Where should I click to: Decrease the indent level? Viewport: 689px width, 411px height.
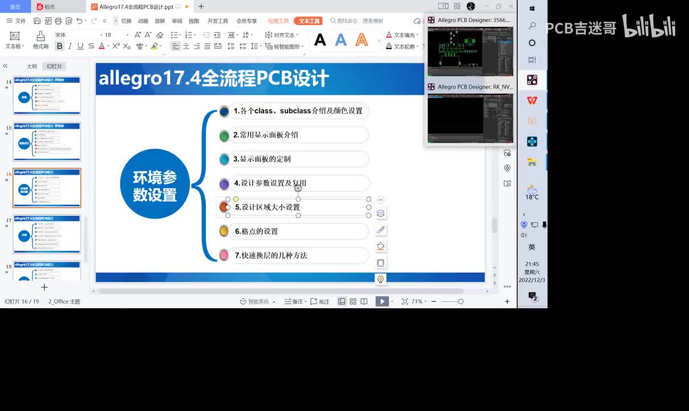tap(208, 35)
